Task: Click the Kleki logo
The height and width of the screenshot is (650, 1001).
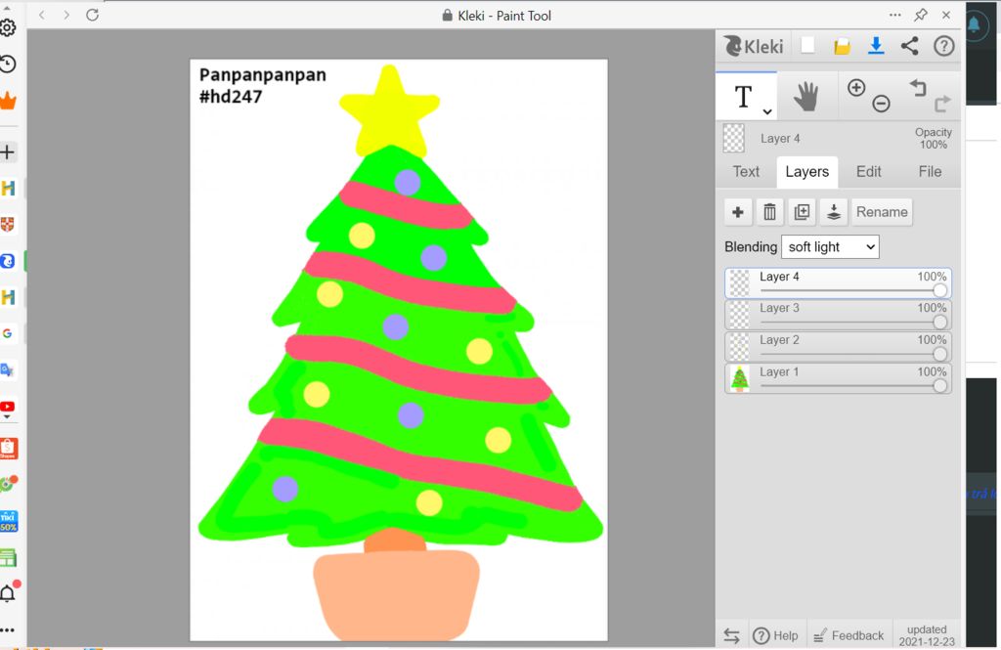Action: (x=754, y=46)
